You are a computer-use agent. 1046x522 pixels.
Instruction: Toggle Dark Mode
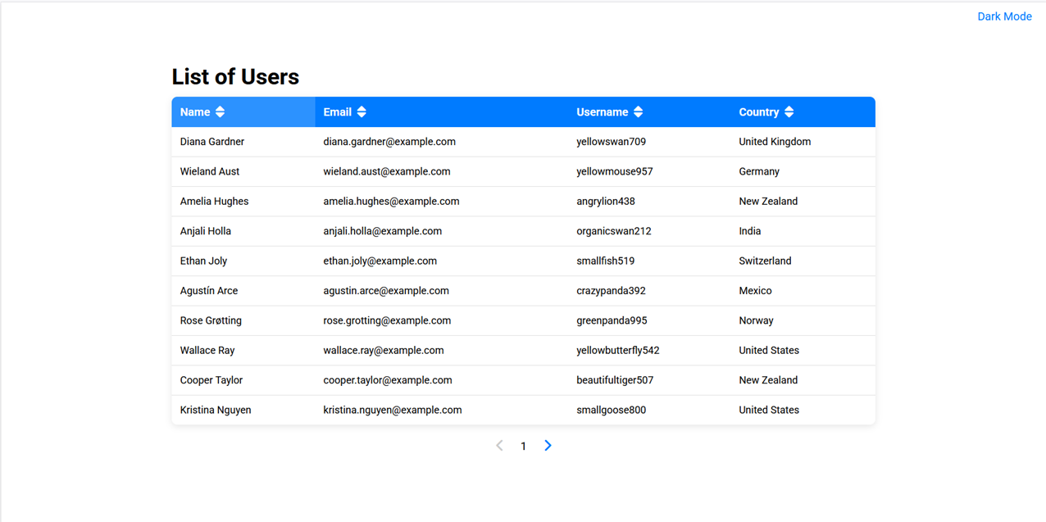coord(1004,16)
